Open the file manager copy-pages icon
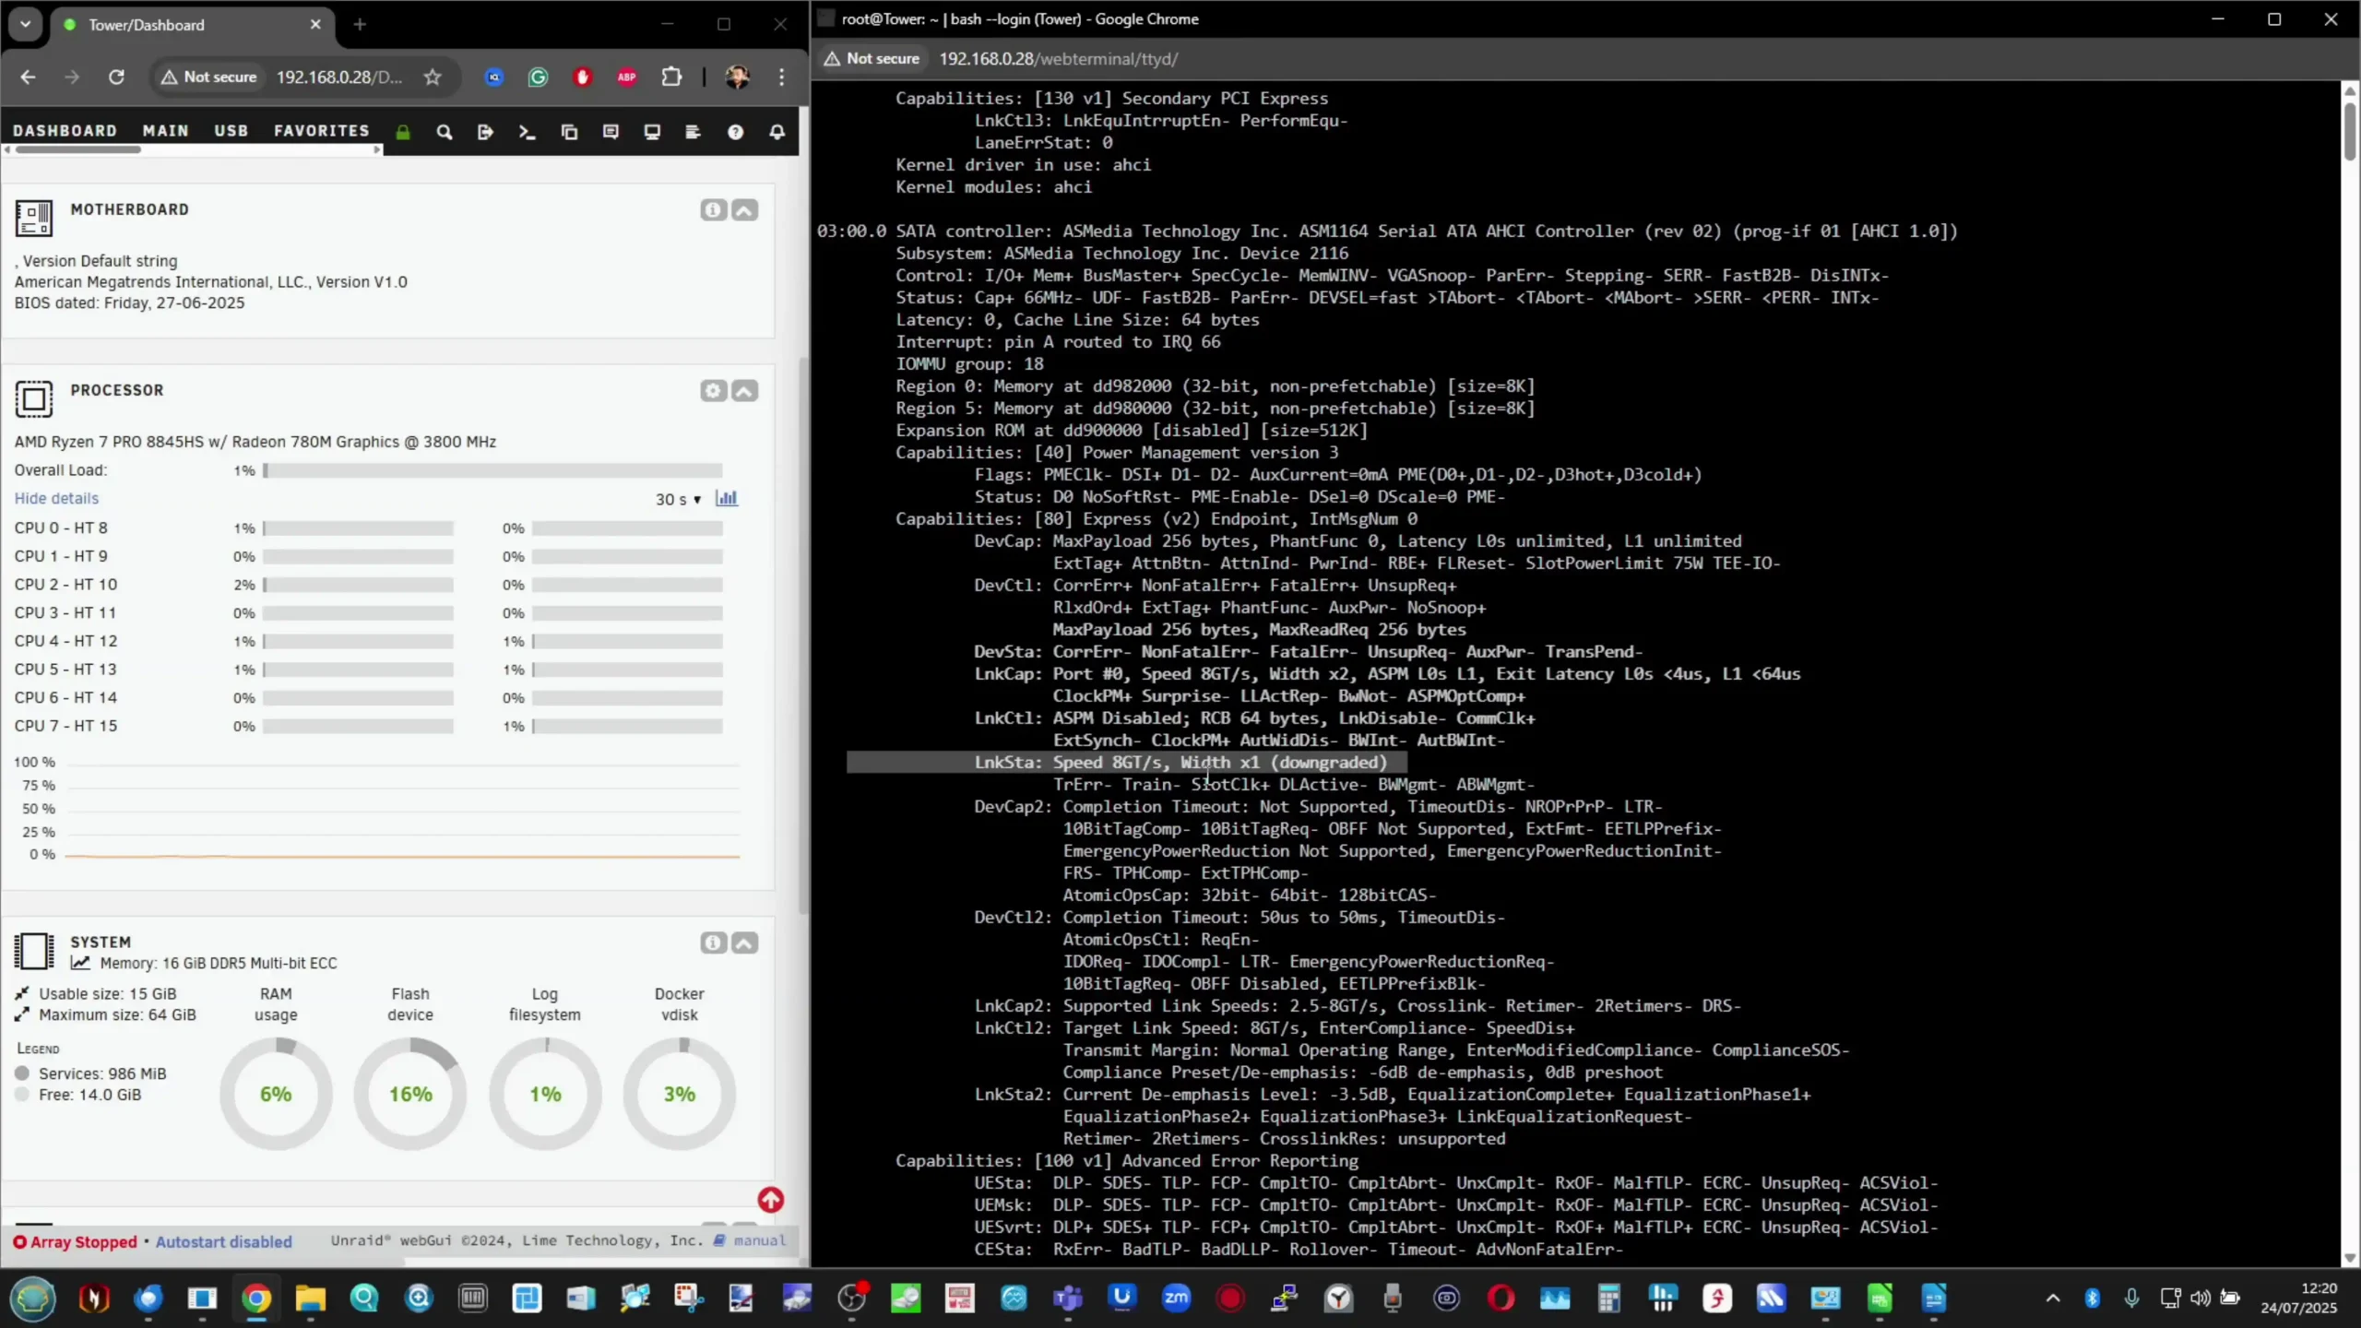Image resolution: width=2361 pixels, height=1328 pixels. (569, 132)
